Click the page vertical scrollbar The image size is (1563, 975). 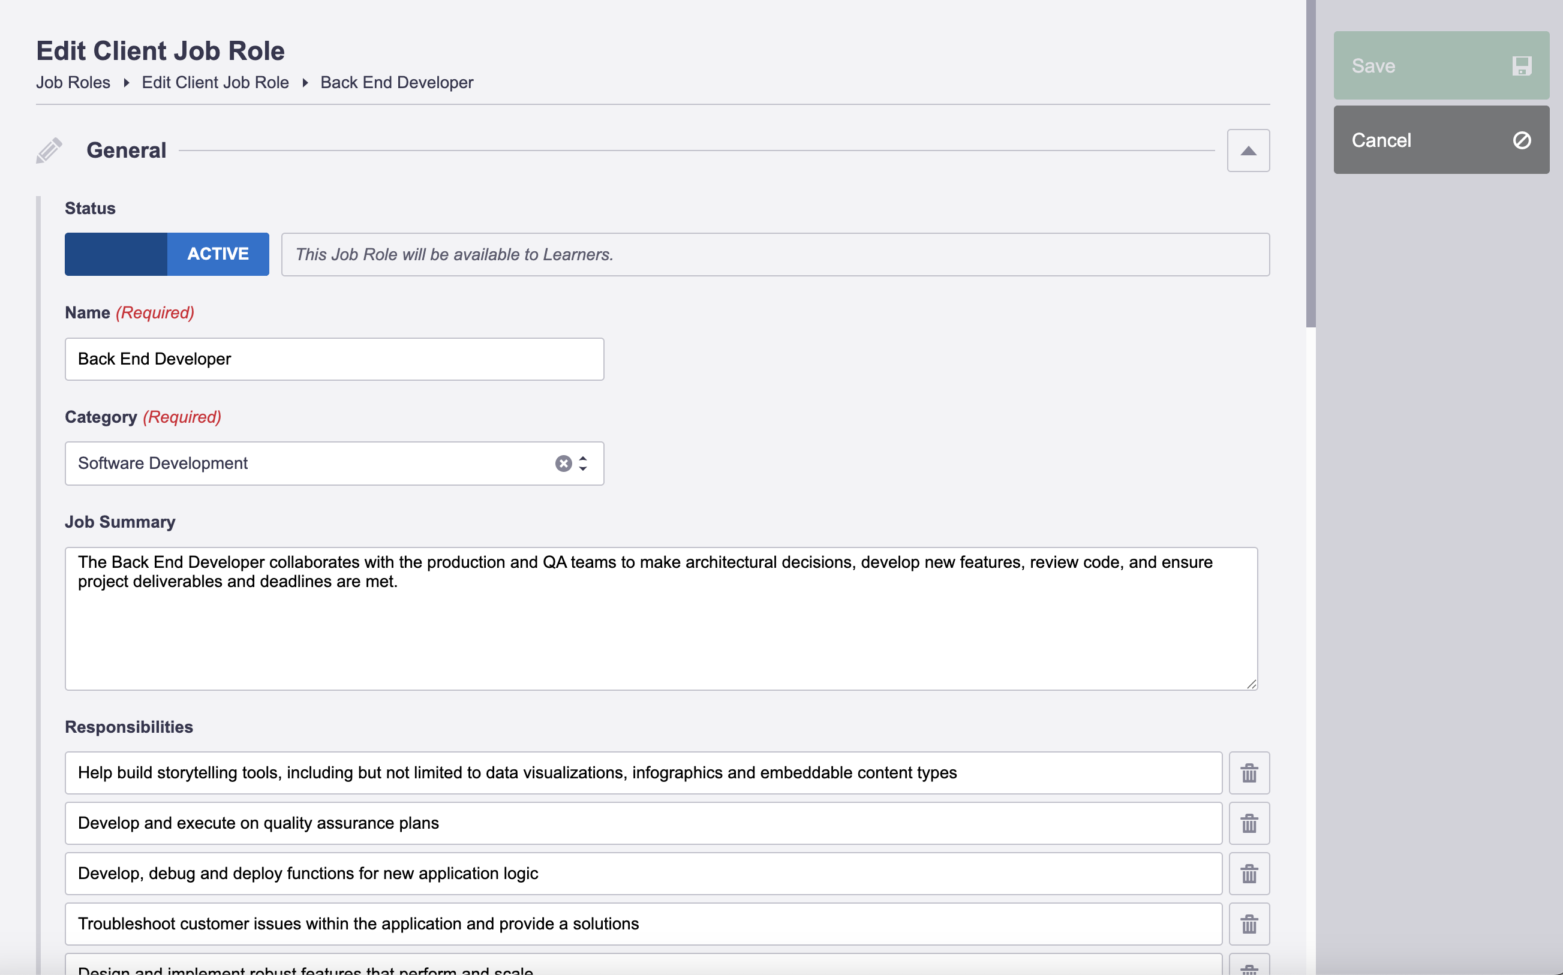tap(1310, 162)
